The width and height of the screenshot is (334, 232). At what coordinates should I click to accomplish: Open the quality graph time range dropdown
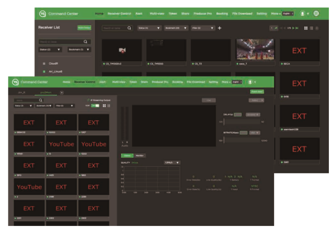pyautogui.click(x=172, y=163)
